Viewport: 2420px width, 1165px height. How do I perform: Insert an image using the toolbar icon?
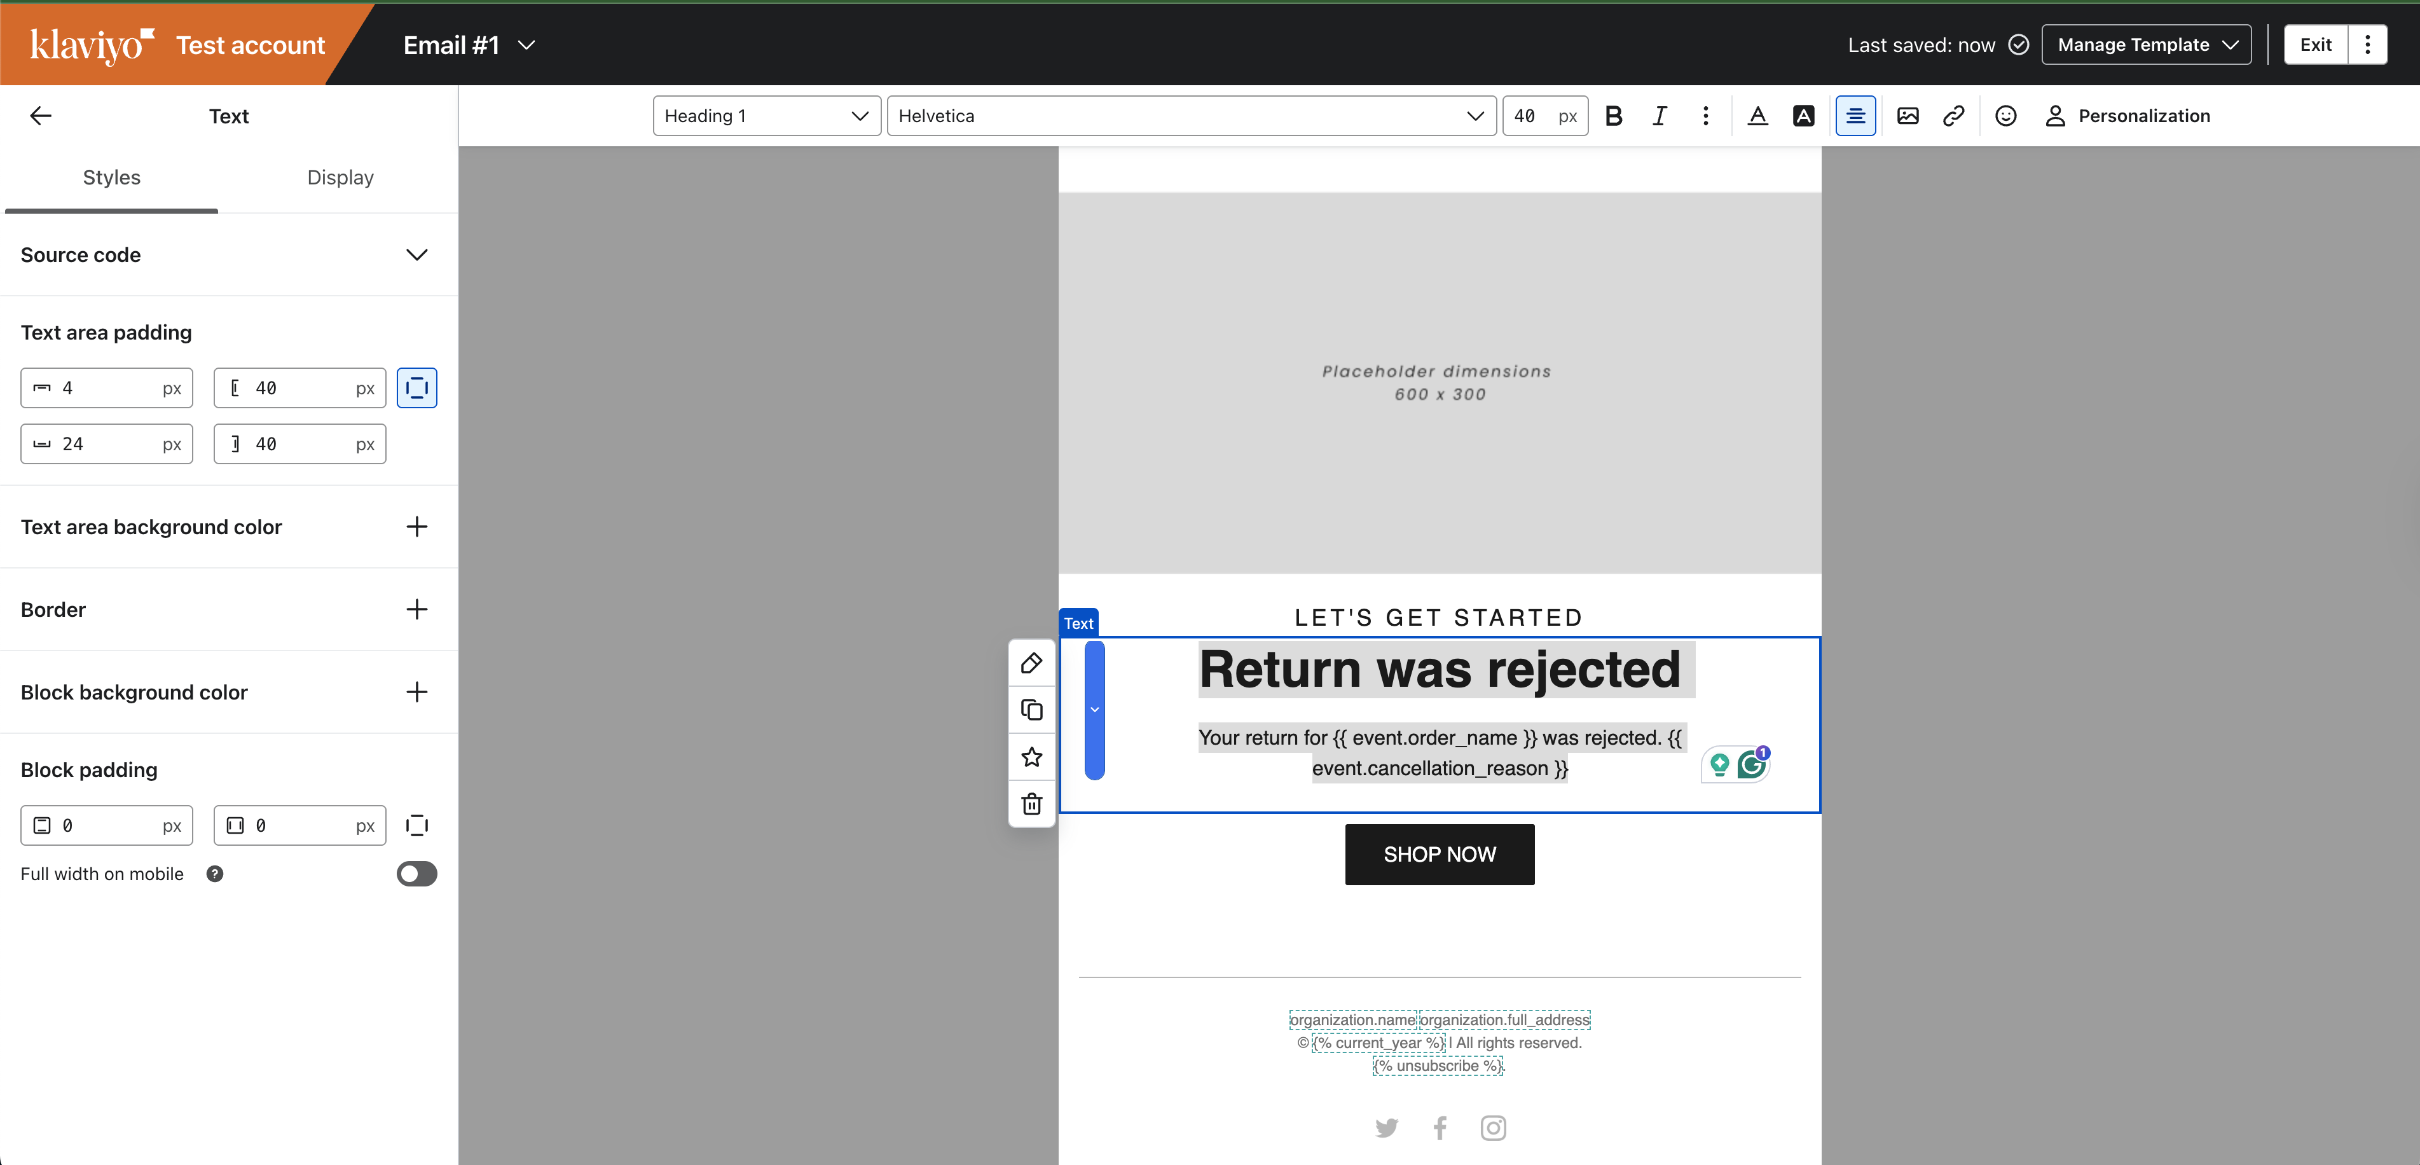1908,116
